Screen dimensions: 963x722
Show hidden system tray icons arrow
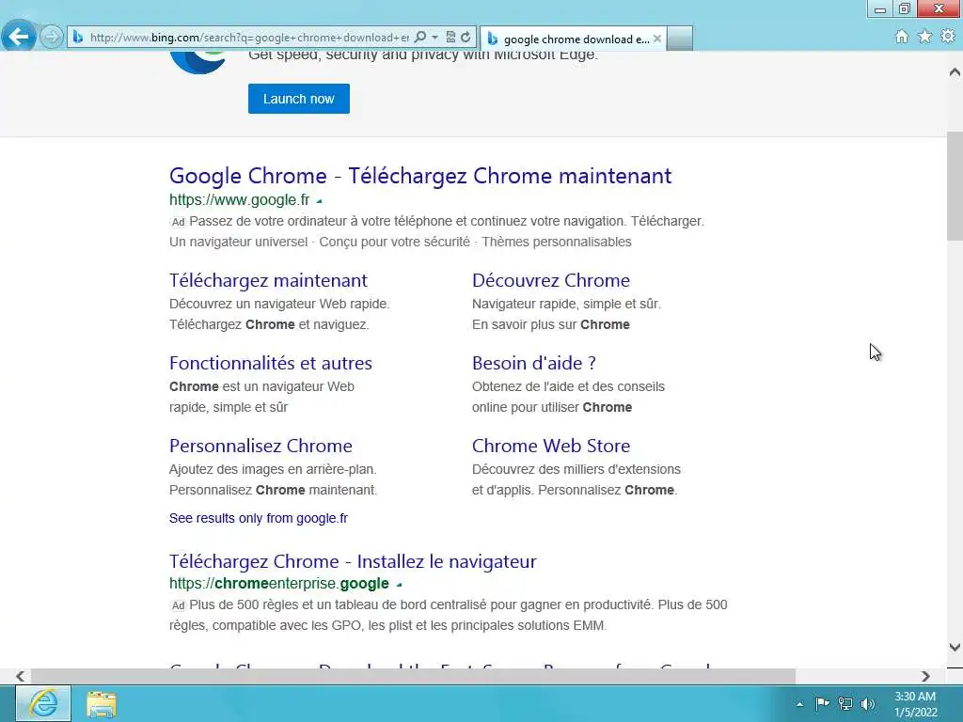(x=799, y=704)
